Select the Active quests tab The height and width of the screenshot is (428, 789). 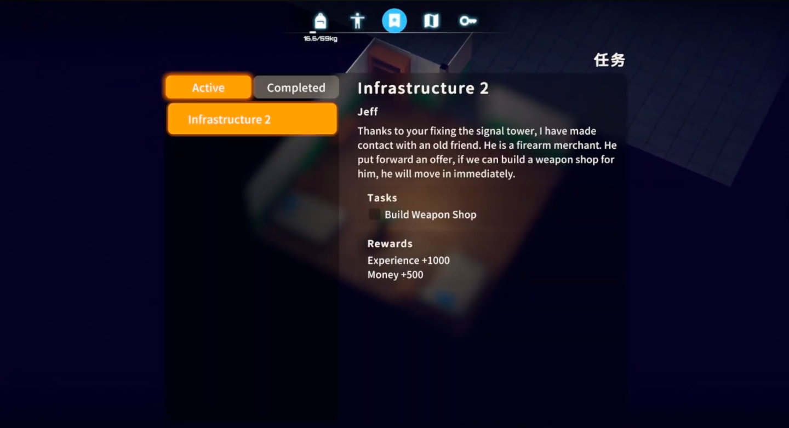[x=208, y=87]
